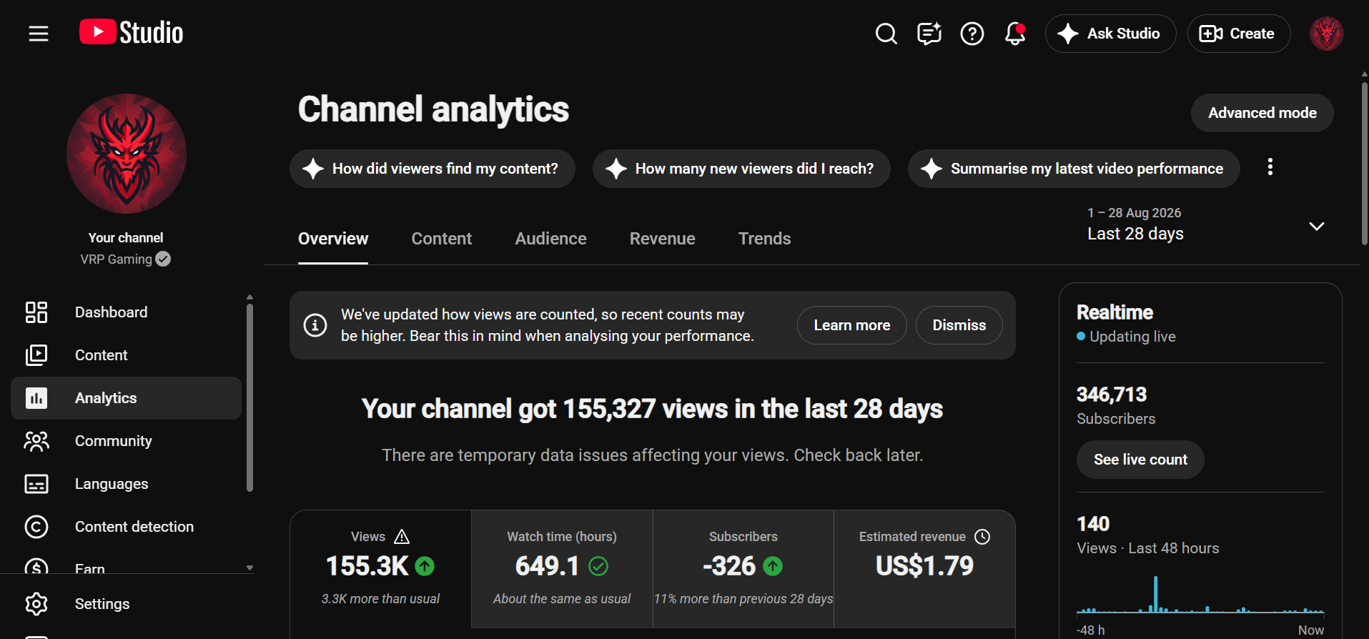This screenshot has width=1369, height=639.
Task: Click the Advanced mode button
Action: click(1262, 113)
